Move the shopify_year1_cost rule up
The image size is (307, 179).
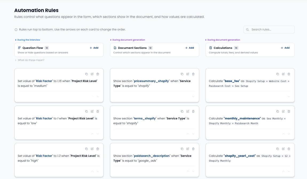click(283, 171)
